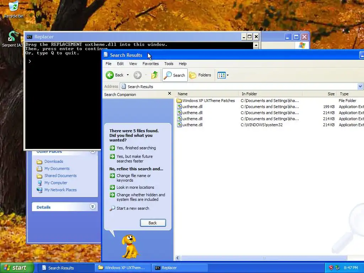Open Shared Documents in Other Places
The height and width of the screenshot is (273, 364).
point(60,176)
